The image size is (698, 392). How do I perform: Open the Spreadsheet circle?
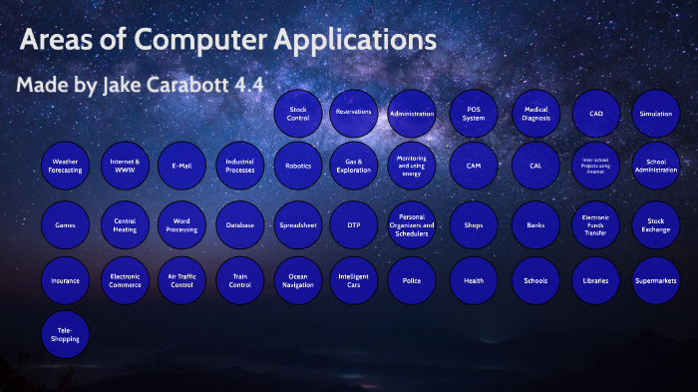click(x=298, y=225)
